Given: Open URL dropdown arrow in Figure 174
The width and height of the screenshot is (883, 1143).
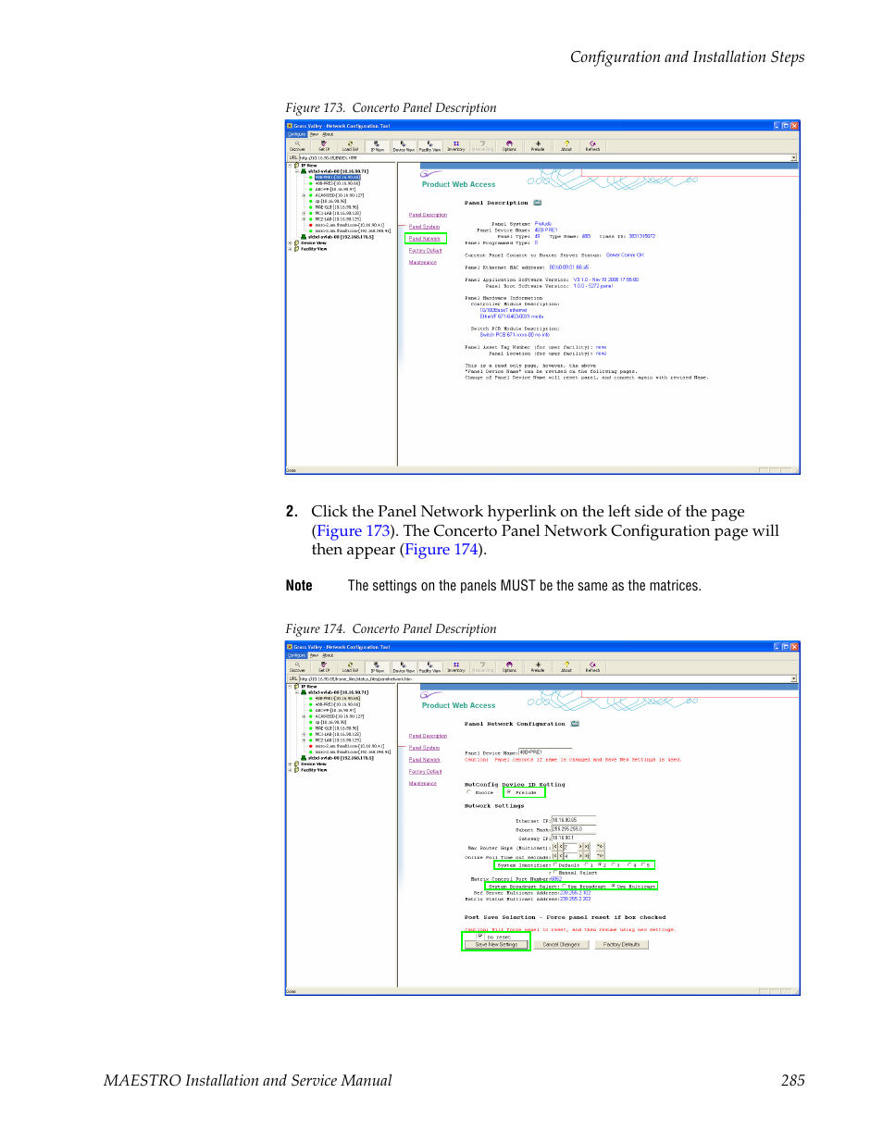Looking at the screenshot, I should [794, 678].
